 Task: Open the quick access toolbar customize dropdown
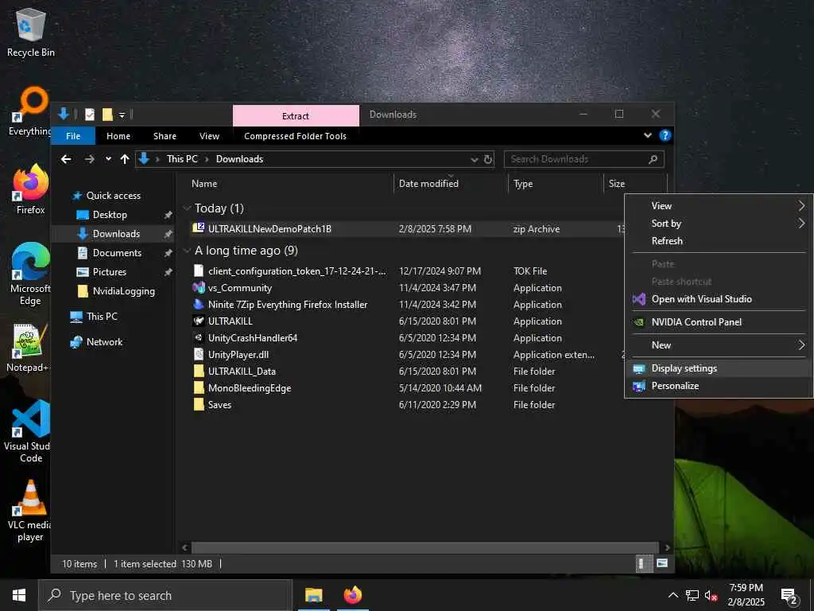pos(122,115)
